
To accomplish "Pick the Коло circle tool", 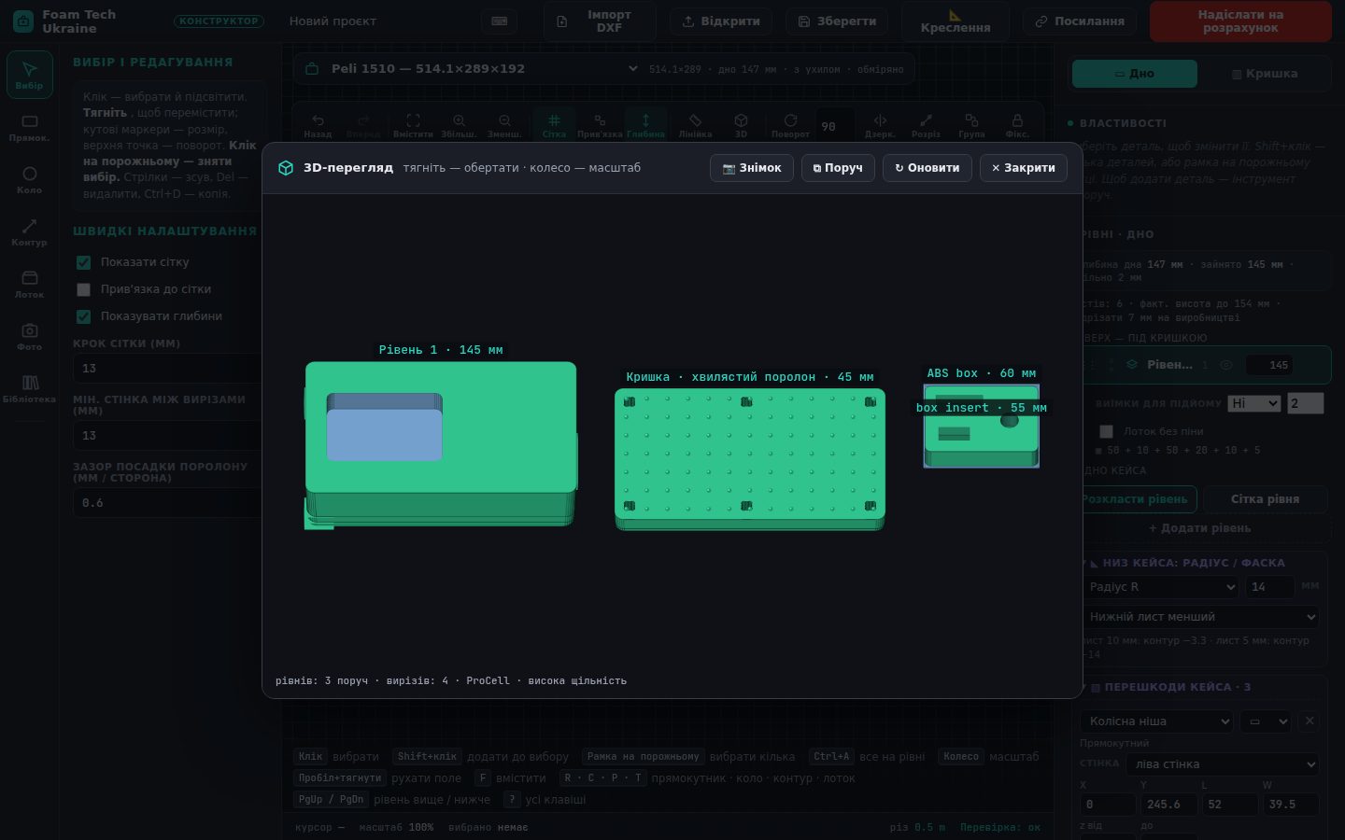I will coord(29,179).
